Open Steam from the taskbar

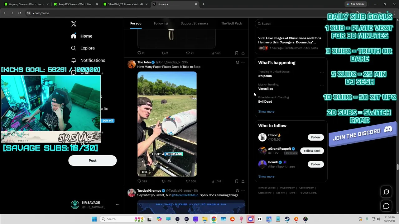point(287,219)
